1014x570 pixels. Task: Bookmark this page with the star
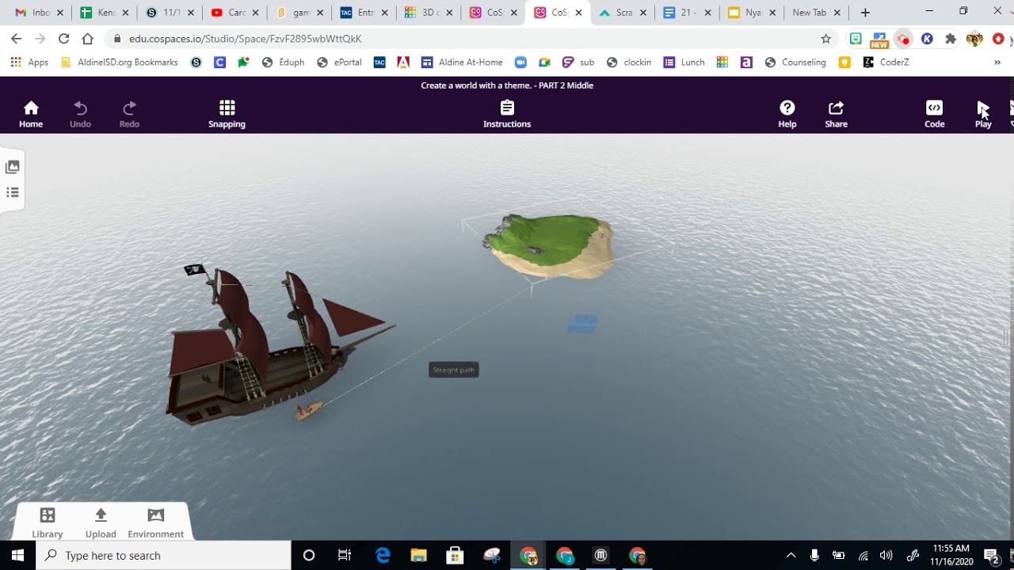click(x=826, y=39)
